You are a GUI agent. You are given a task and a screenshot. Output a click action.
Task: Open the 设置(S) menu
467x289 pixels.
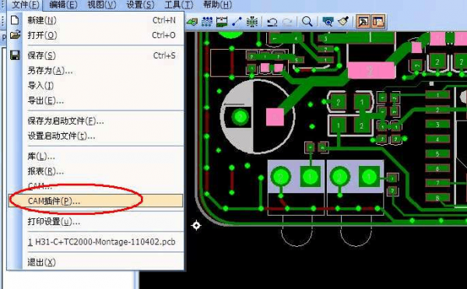[140, 5]
